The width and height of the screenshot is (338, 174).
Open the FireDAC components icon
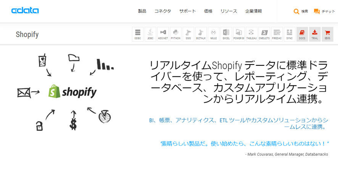[x=277, y=34]
